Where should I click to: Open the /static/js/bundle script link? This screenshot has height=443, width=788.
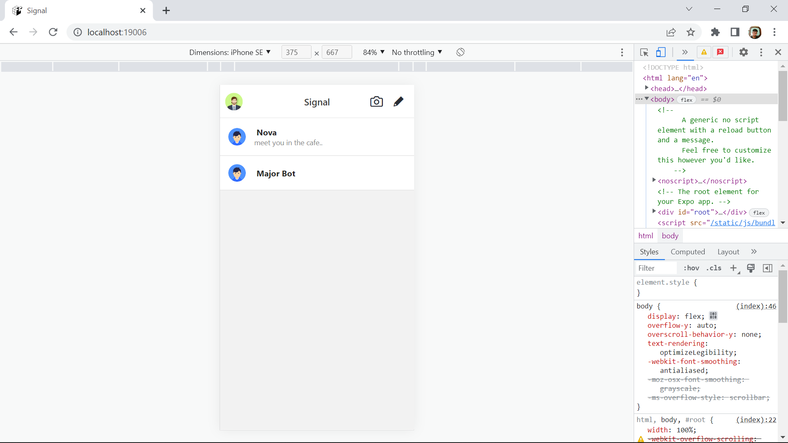click(x=742, y=223)
